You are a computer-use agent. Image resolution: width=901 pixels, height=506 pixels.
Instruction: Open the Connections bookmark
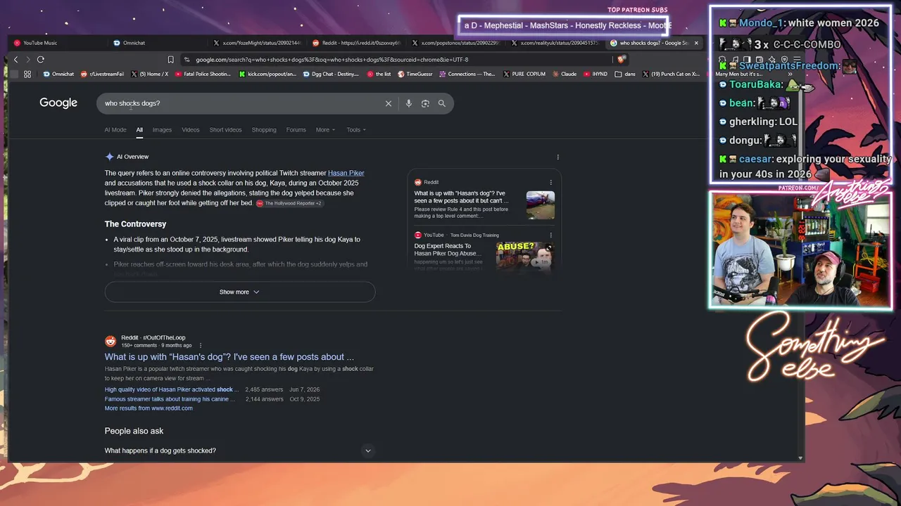[x=467, y=74]
